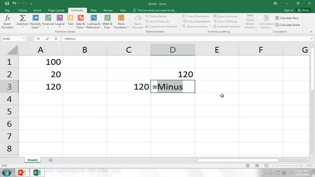Screen dimensions: 315x177
Task: Open the File tab
Action: click(7, 10)
